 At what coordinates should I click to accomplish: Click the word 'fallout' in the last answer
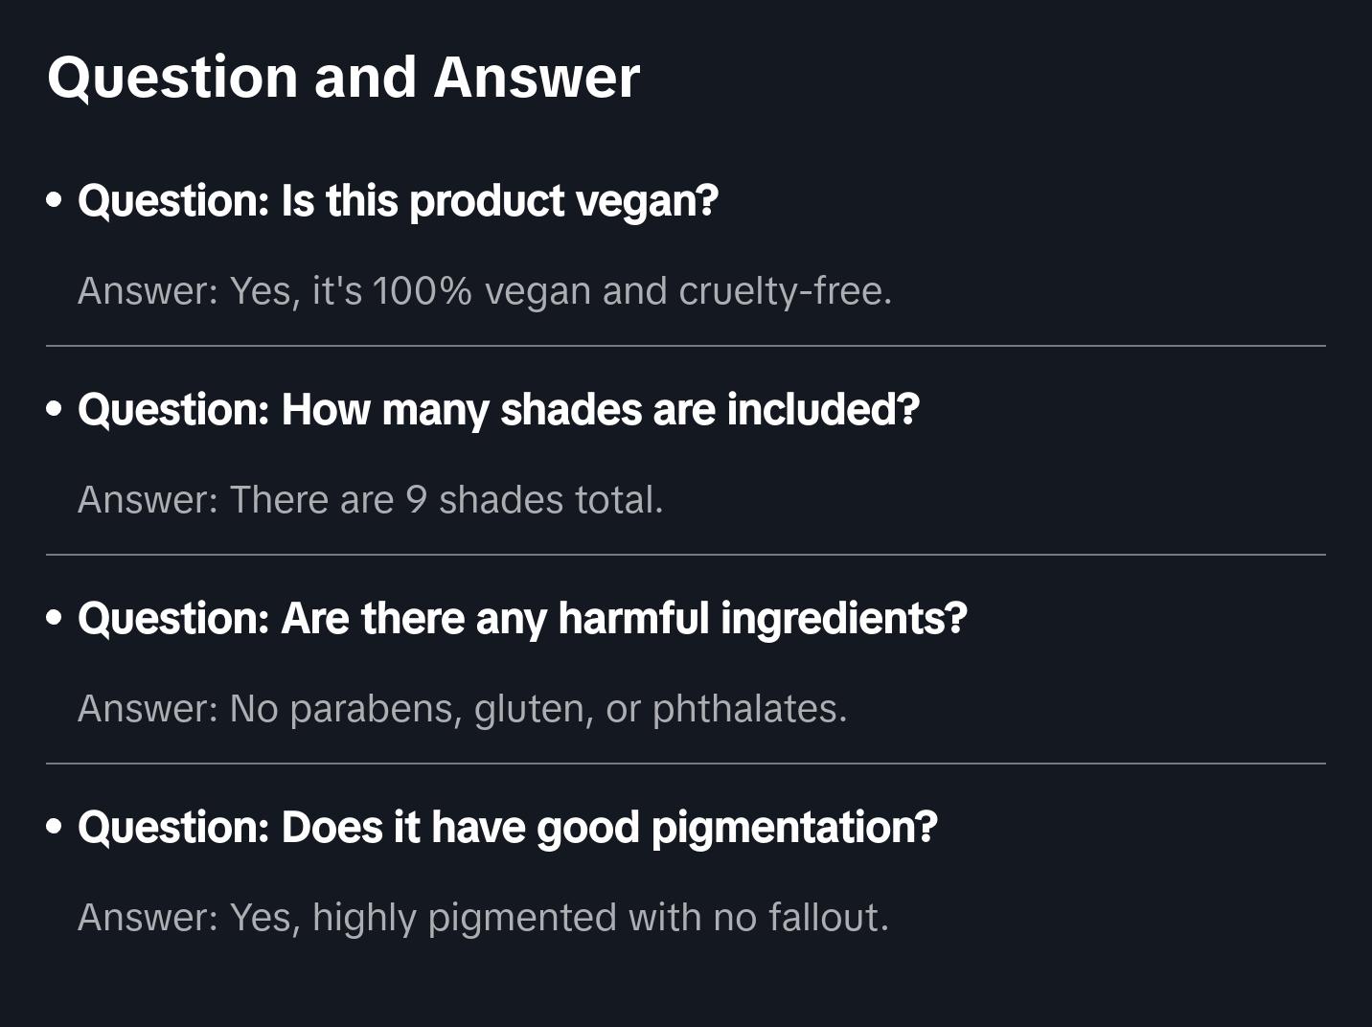(x=828, y=918)
